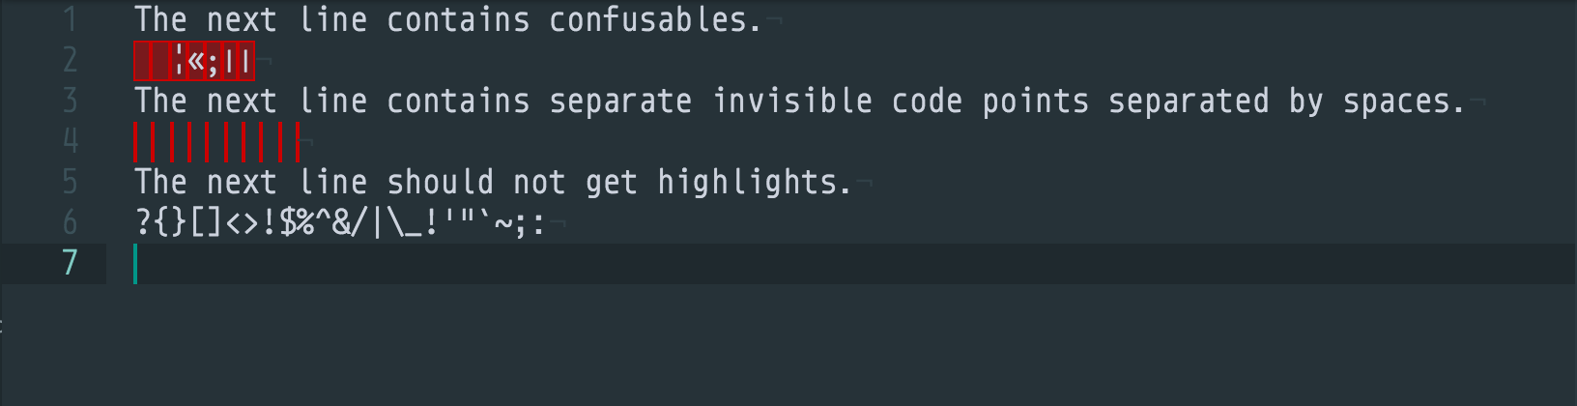Click the active line number 7
This screenshot has width=1577, height=406.
point(70,264)
